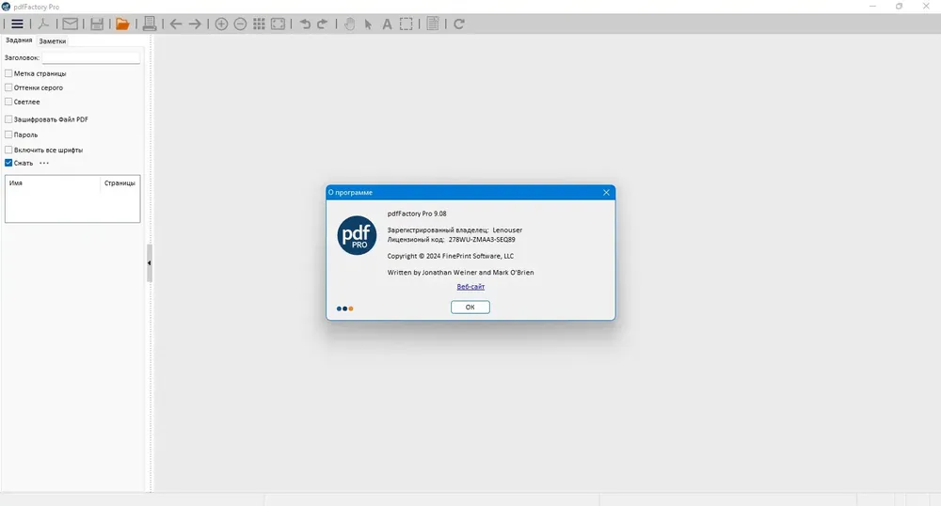Image resolution: width=941 pixels, height=506 pixels.
Task: Select the text A tool
Action: (387, 24)
